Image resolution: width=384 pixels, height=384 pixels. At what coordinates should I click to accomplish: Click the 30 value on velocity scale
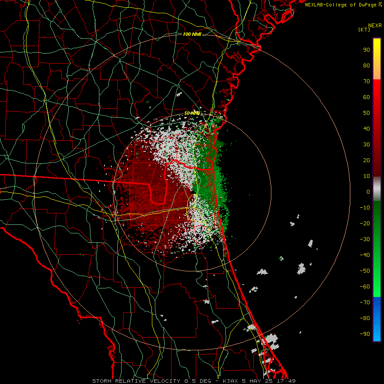pyautogui.click(x=367, y=145)
